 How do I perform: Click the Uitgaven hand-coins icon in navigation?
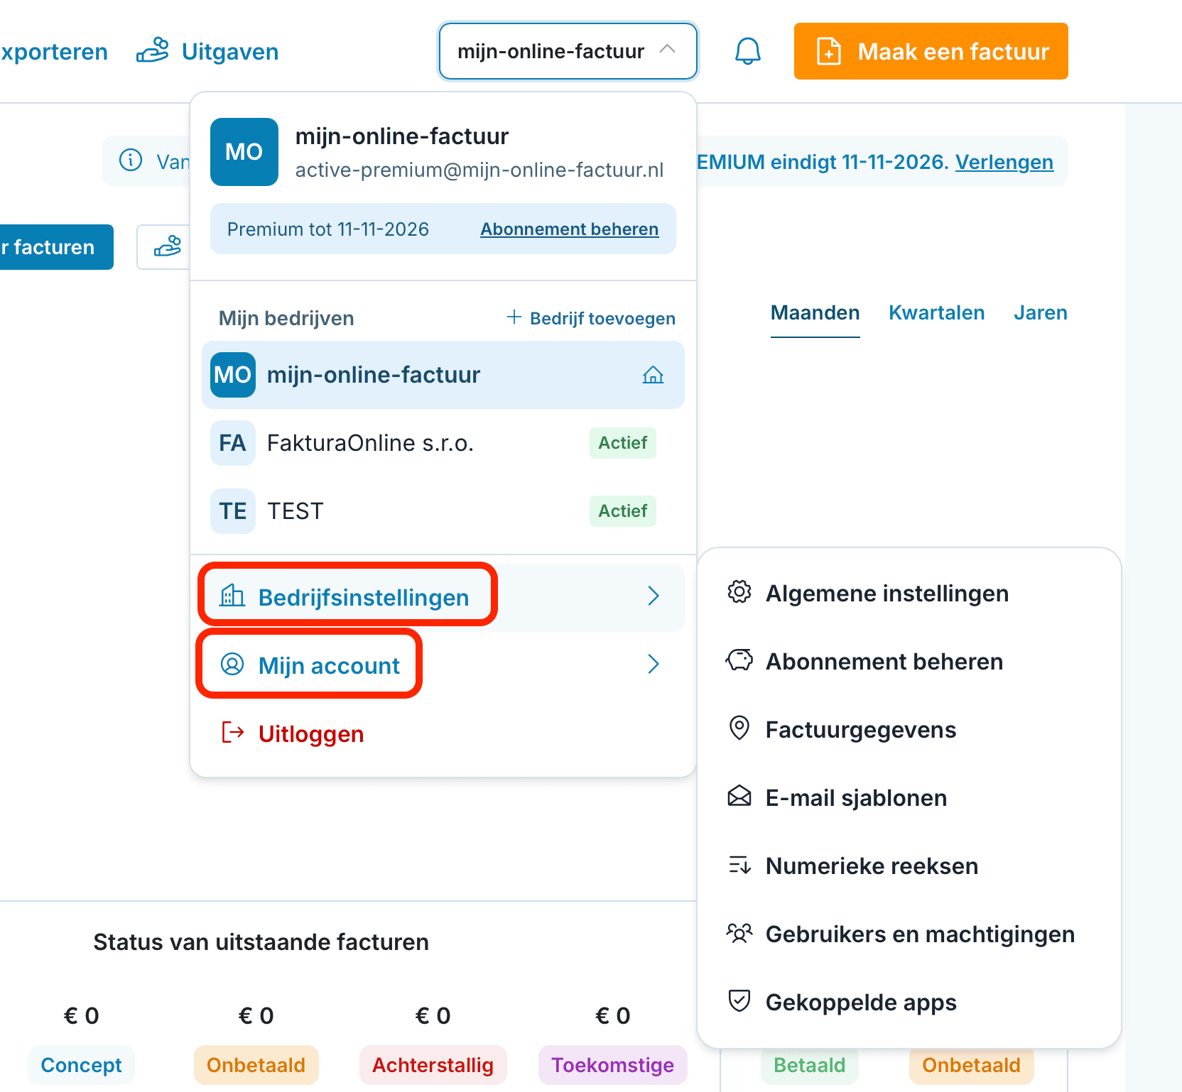pos(153,51)
